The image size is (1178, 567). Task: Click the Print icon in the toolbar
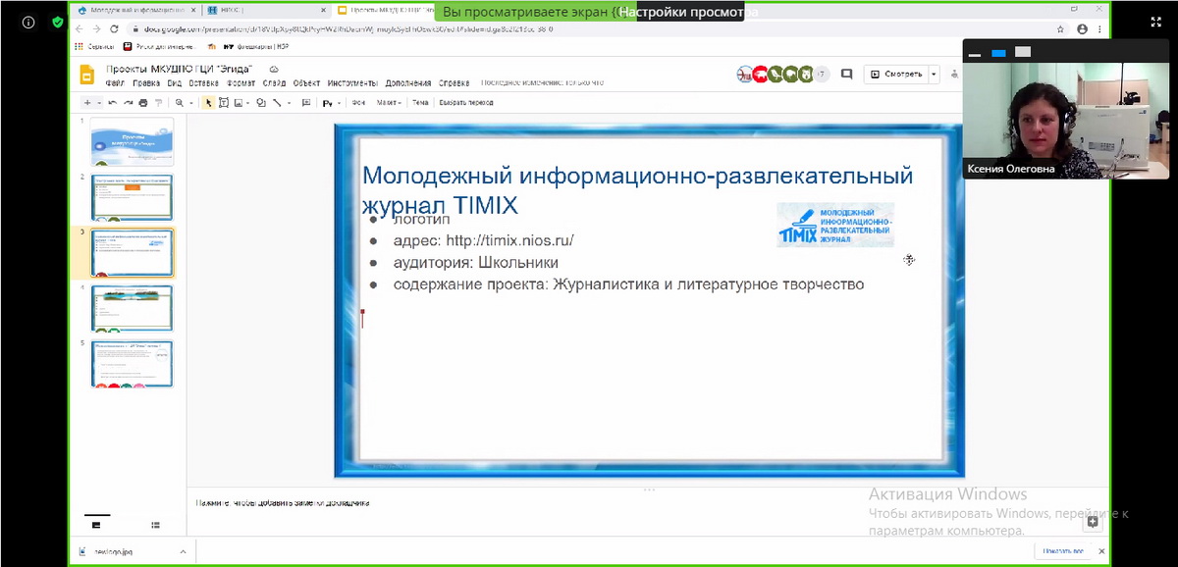click(143, 103)
